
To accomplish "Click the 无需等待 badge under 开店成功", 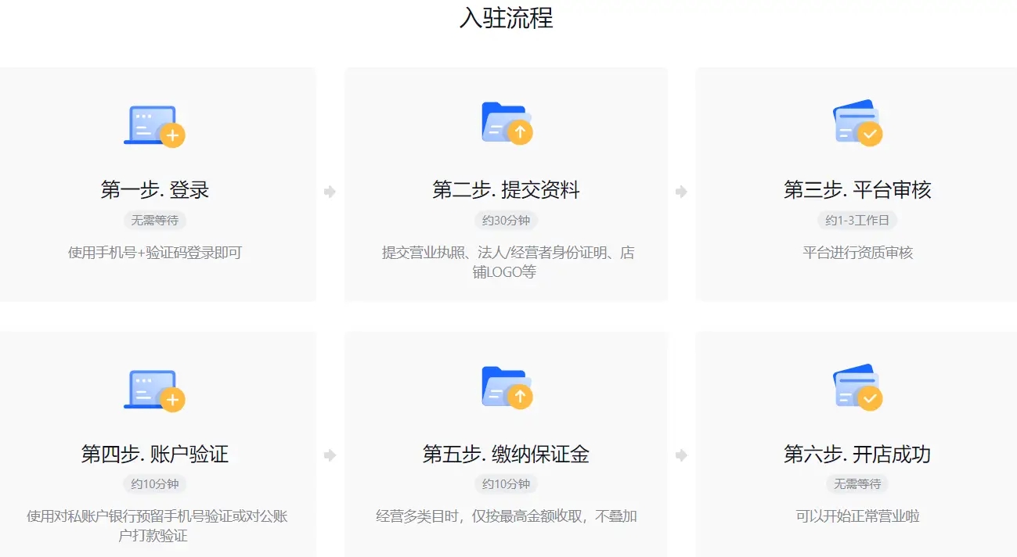I will coord(857,484).
